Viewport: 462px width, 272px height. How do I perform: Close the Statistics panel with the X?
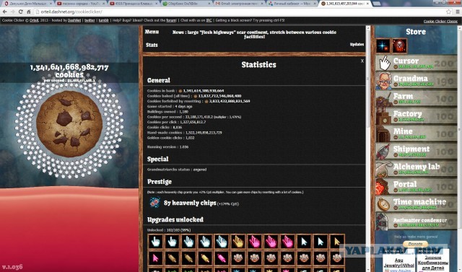pyautogui.click(x=362, y=61)
